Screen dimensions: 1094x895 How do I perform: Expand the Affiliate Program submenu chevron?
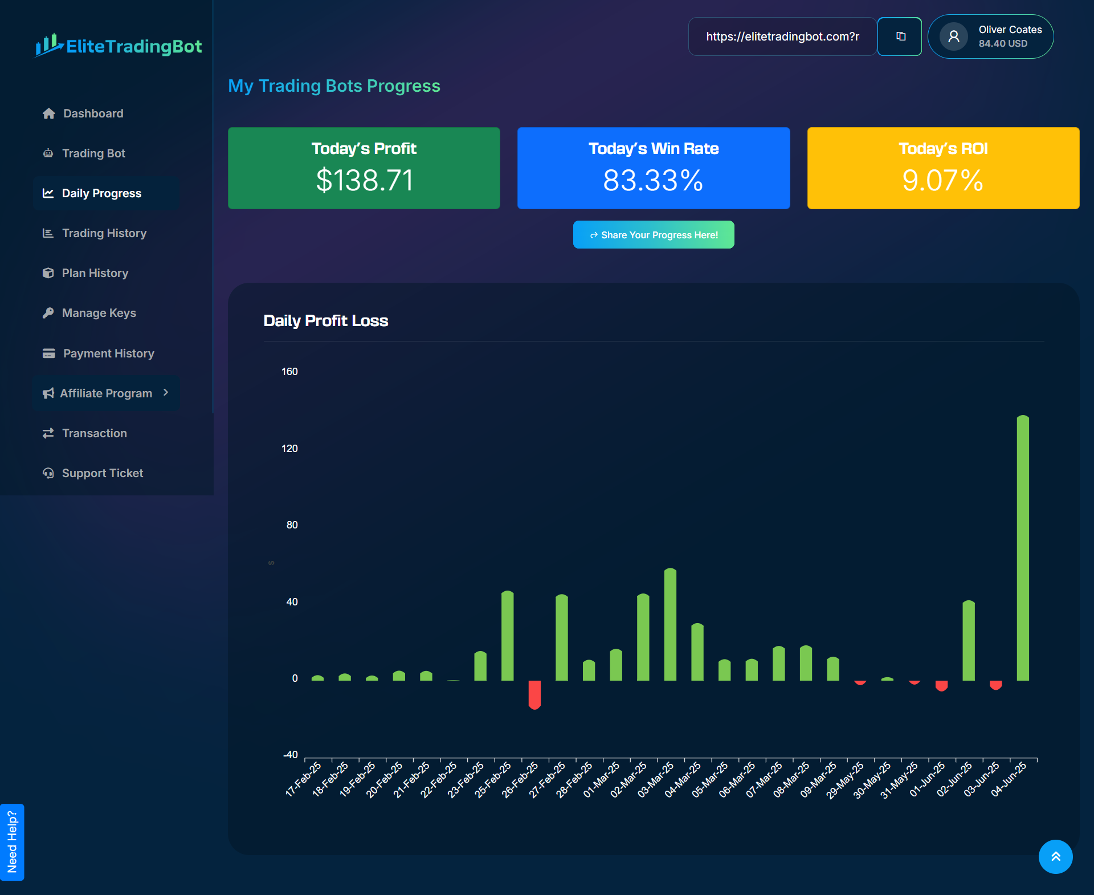[166, 392]
